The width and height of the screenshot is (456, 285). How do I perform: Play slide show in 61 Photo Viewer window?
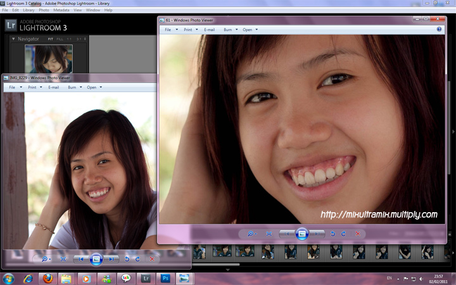(302, 234)
